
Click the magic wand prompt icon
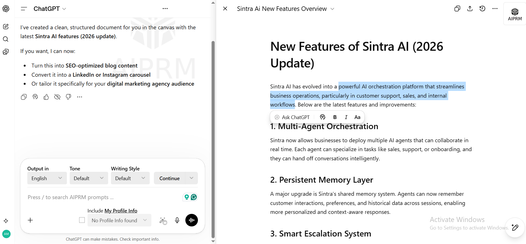click(163, 221)
